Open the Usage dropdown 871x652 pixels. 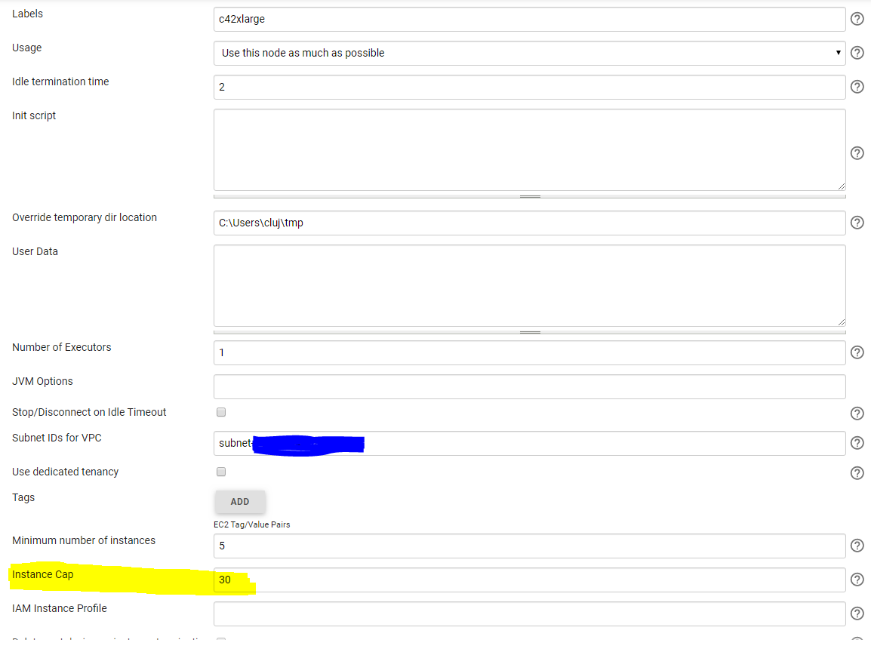click(528, 53)
